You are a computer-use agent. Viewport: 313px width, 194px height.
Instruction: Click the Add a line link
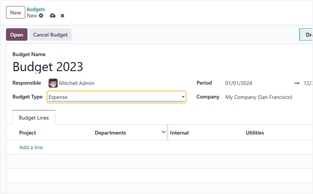pyautogui.click(x=31, y=147)
